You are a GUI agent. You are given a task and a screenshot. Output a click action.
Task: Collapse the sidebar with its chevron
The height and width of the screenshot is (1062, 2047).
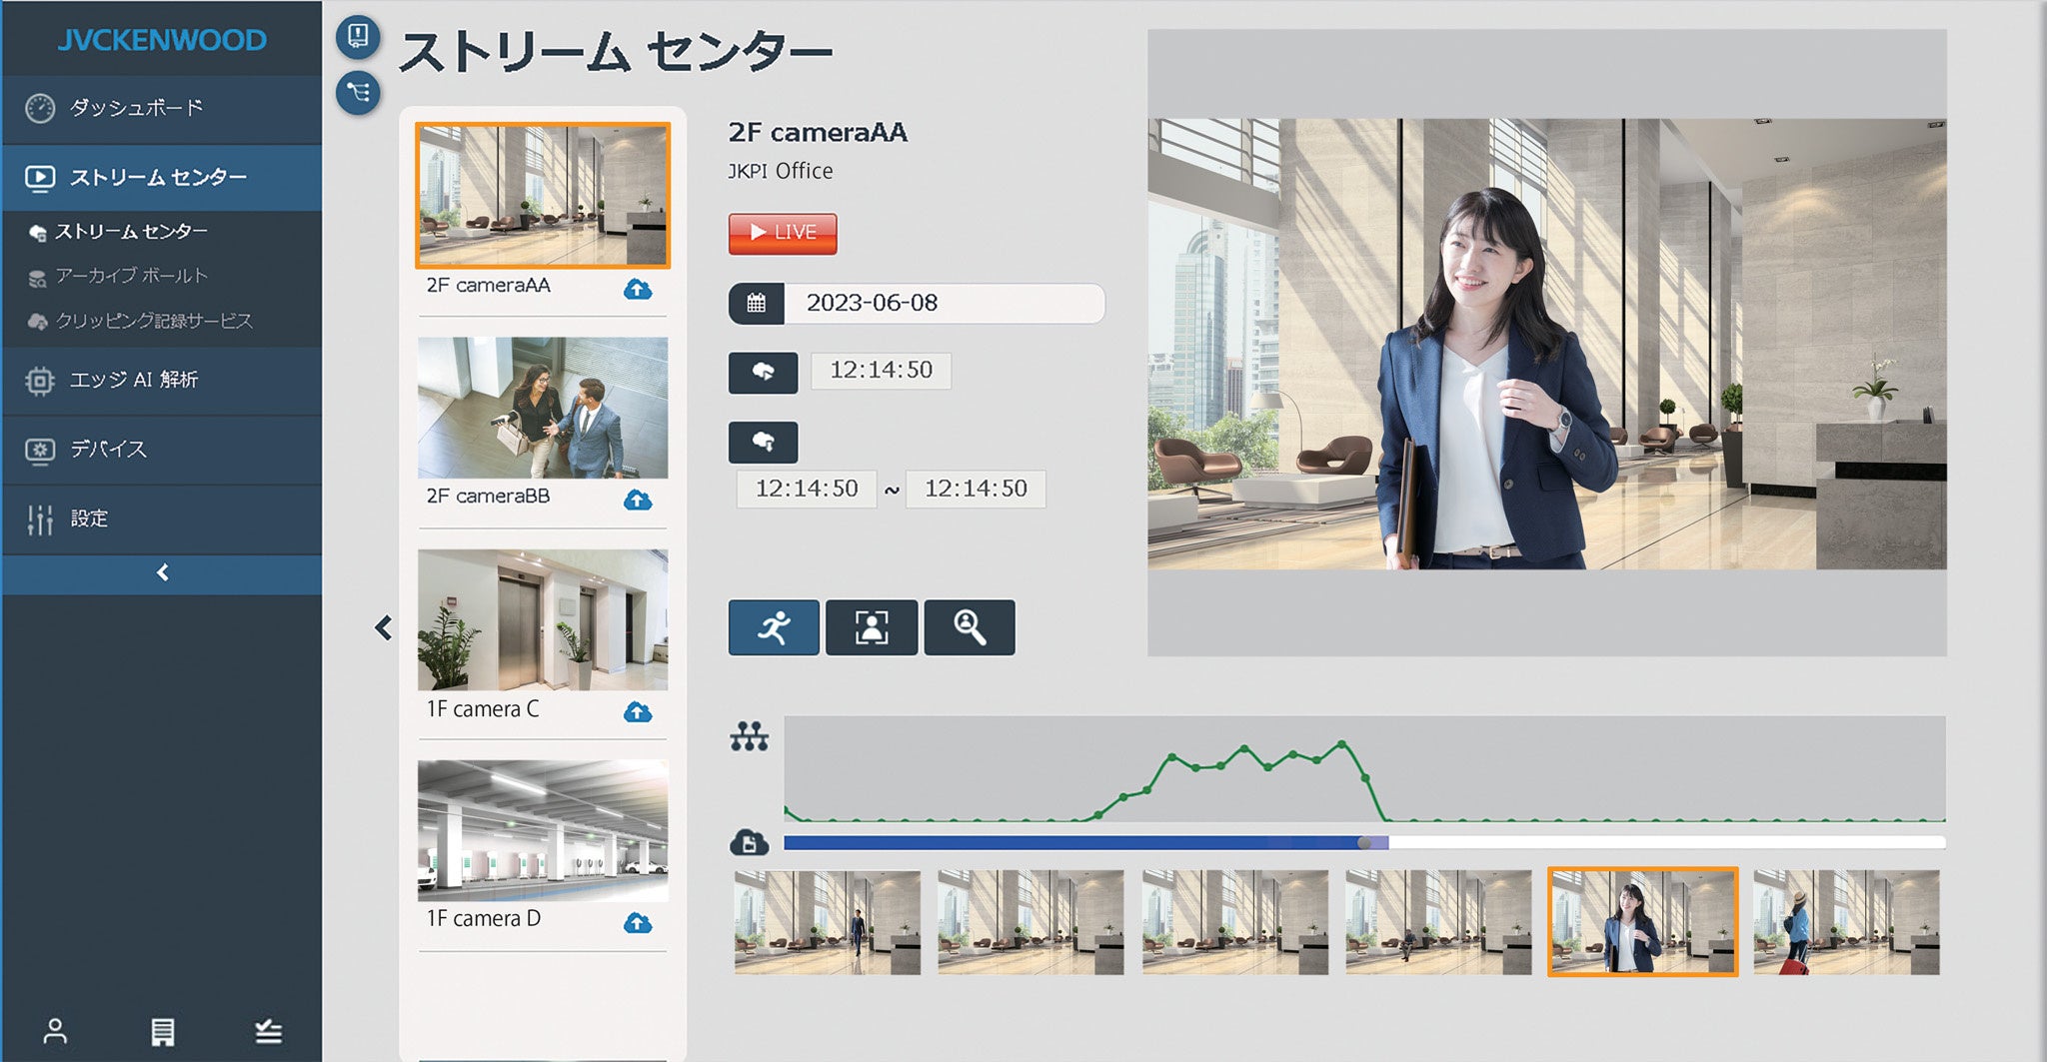coord(162,572)
